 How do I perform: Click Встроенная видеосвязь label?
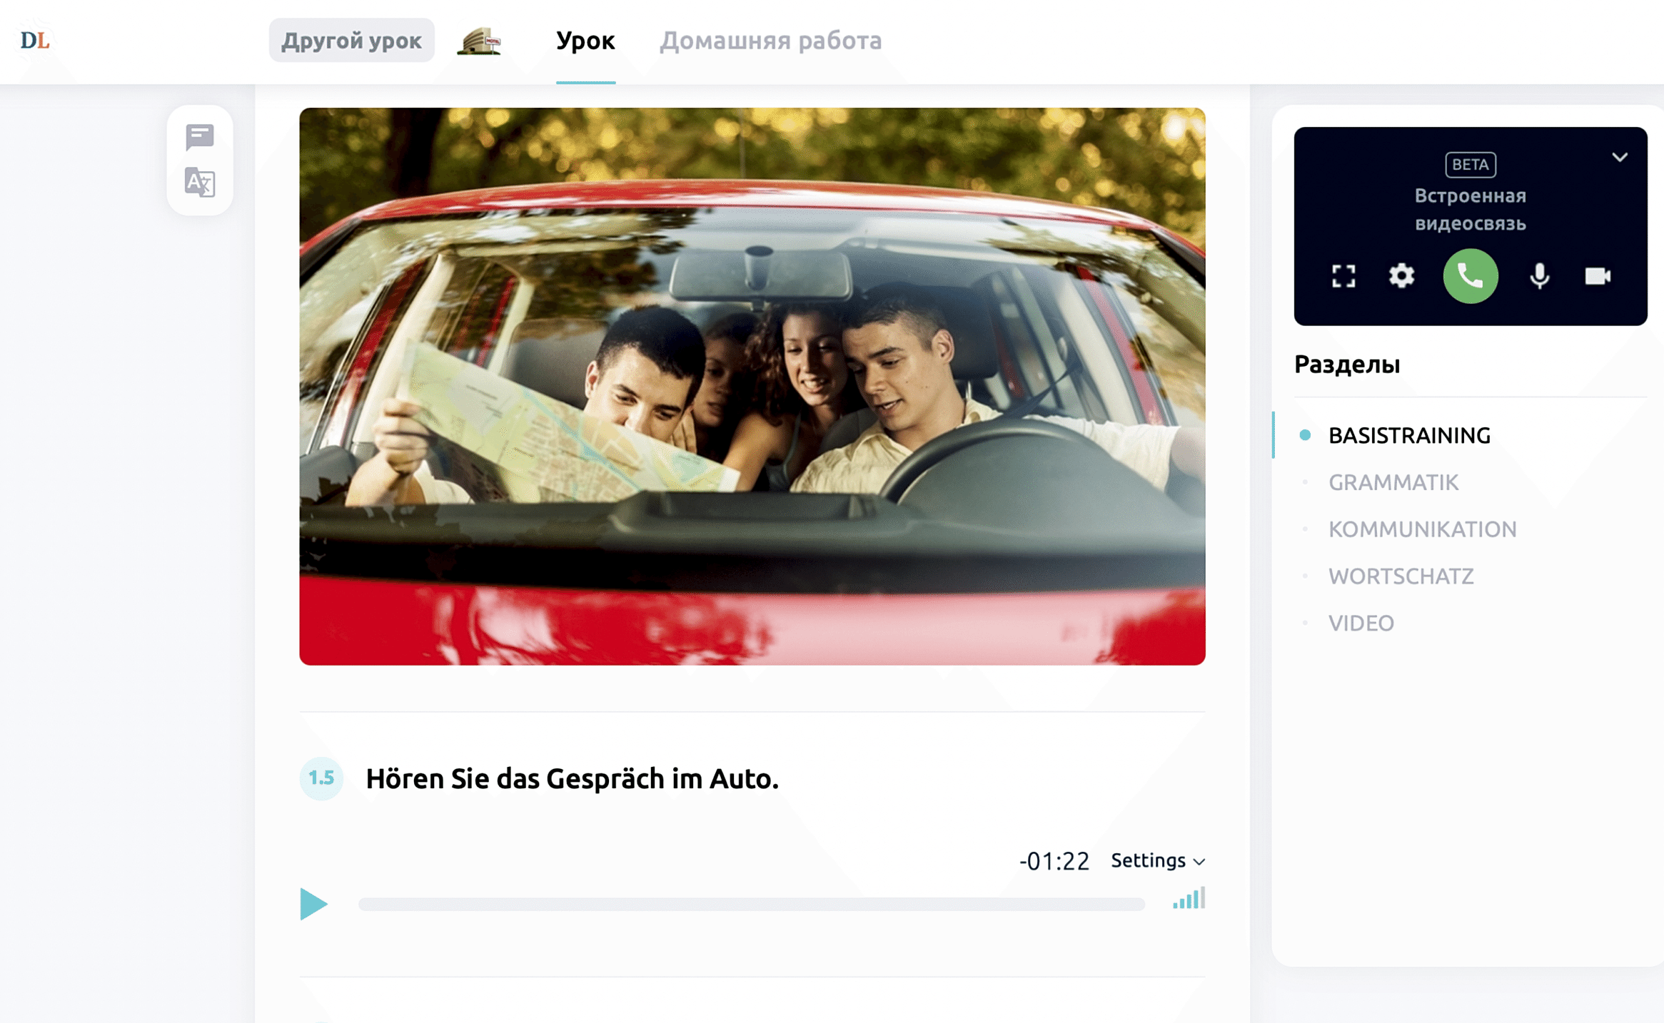pyautogui.click(x=1471, y=210)
